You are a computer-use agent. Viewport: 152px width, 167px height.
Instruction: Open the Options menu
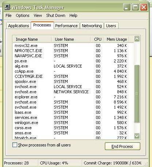[23, 15]
